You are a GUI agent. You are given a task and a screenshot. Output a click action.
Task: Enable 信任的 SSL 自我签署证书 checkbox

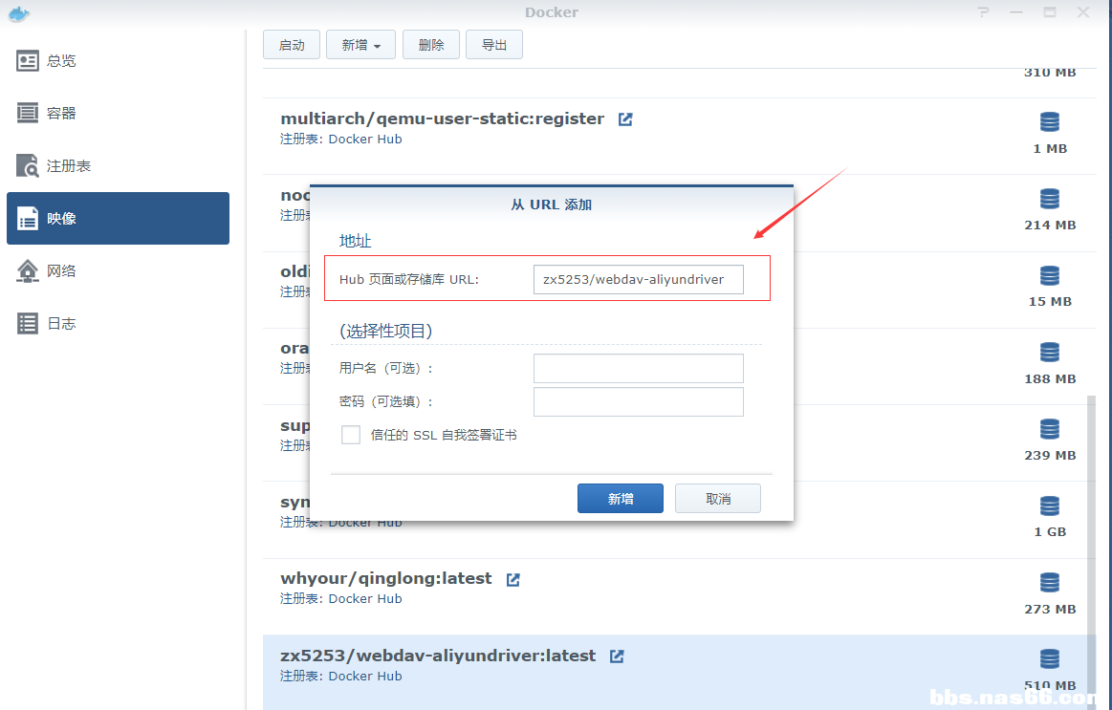pyautogui.click(x=351, y=435)
